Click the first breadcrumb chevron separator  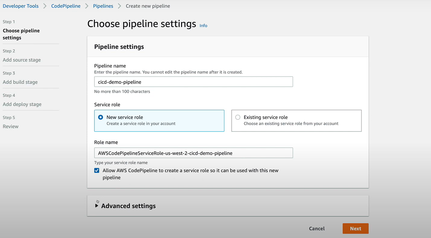45,6
